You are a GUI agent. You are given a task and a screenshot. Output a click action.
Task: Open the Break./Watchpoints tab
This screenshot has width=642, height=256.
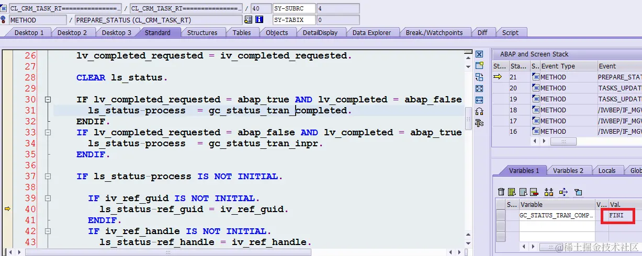coord(434,32)
